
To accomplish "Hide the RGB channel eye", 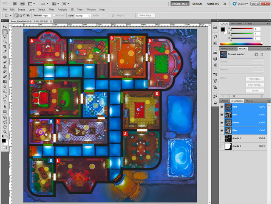I will (x=222, y=107).
